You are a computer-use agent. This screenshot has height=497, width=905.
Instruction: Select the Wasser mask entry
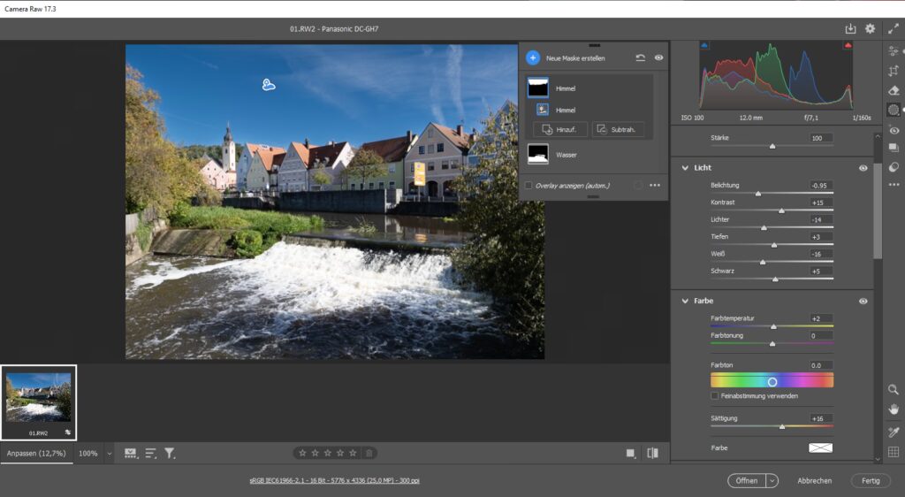(566, 155)
